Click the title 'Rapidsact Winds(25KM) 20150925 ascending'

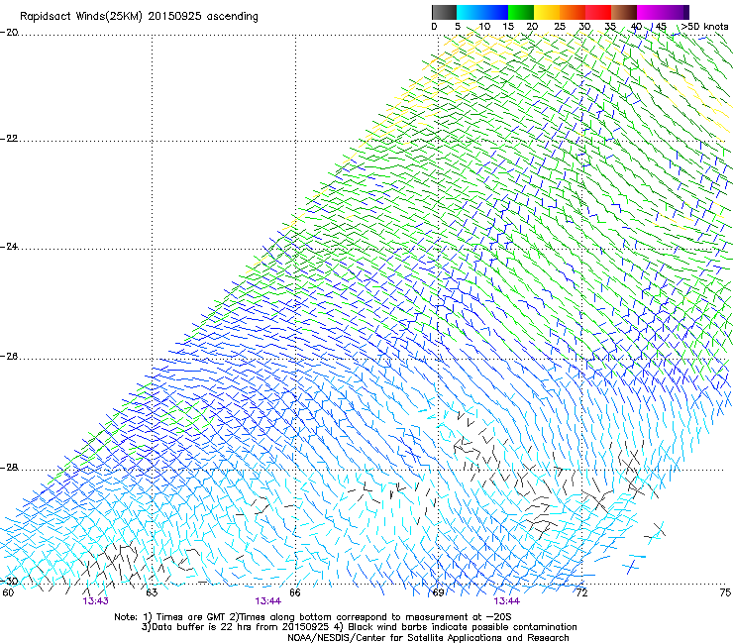139,17
